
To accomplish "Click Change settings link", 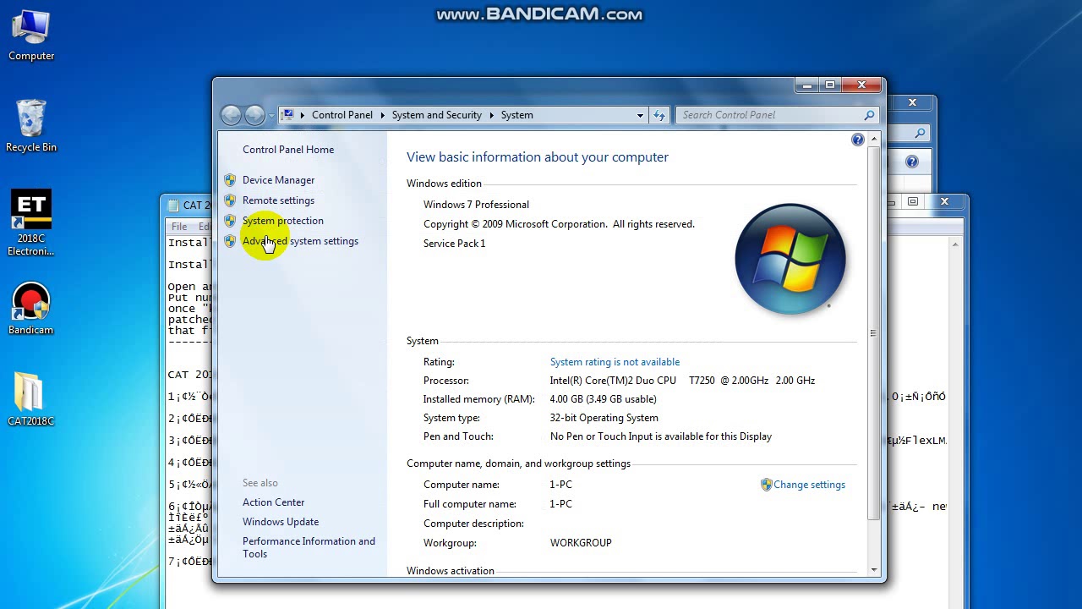I will tap(809, 485).
